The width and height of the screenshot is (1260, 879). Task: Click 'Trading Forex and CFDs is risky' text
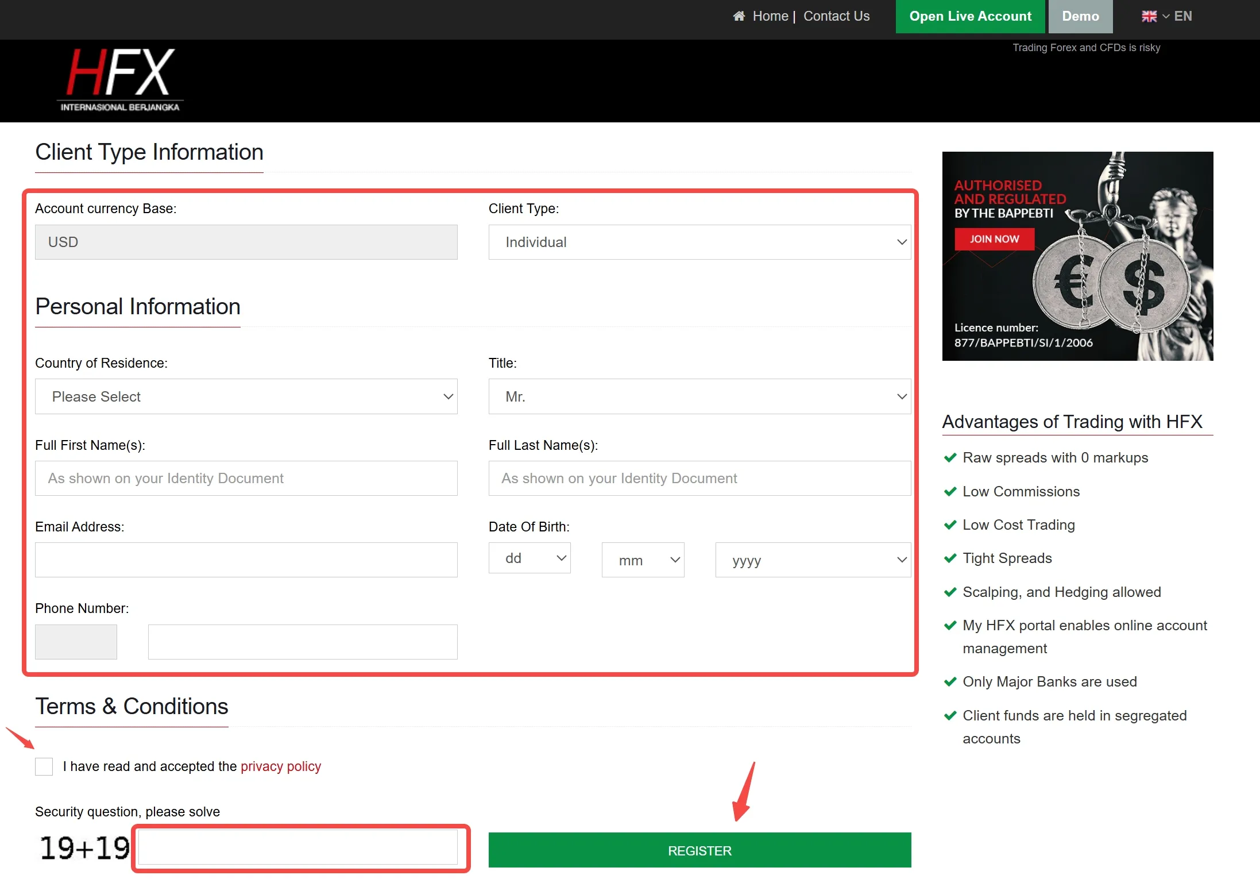1086,48
